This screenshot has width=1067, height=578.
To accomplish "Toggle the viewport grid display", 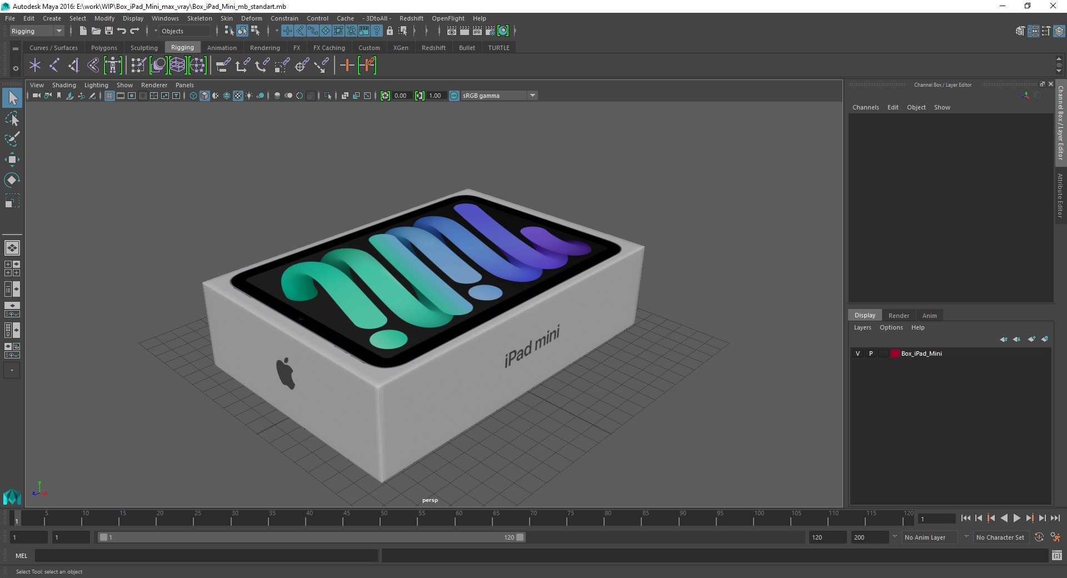I will (x=109, y=96).
